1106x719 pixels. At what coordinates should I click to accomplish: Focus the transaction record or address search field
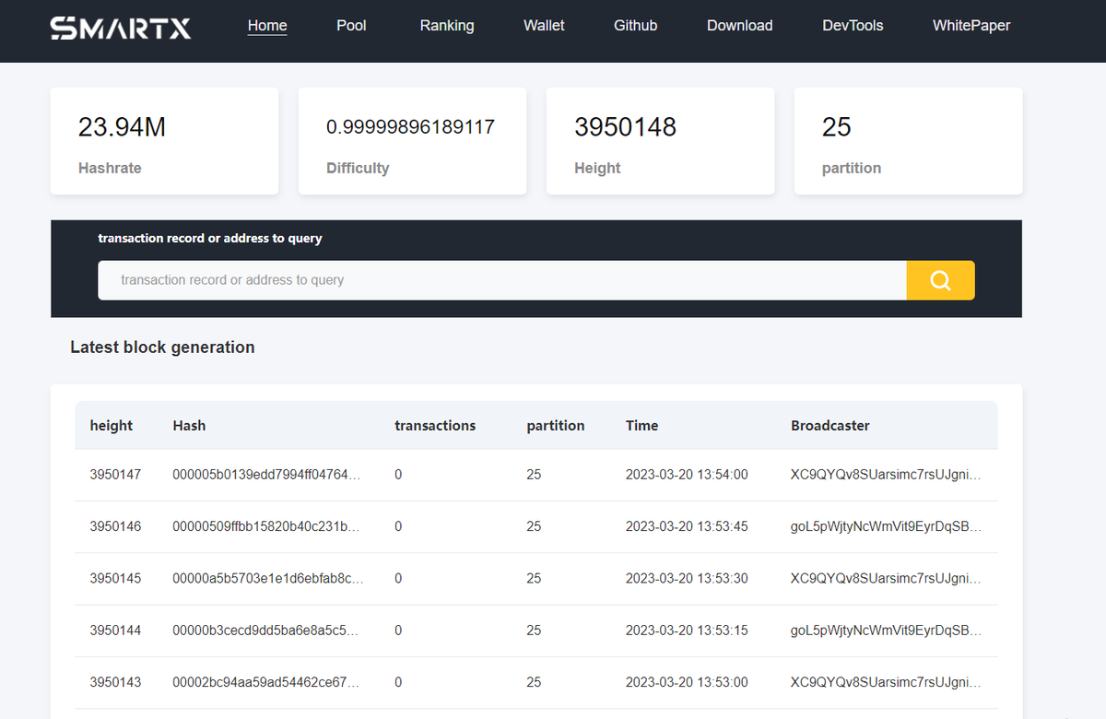(x=502, y=280)
